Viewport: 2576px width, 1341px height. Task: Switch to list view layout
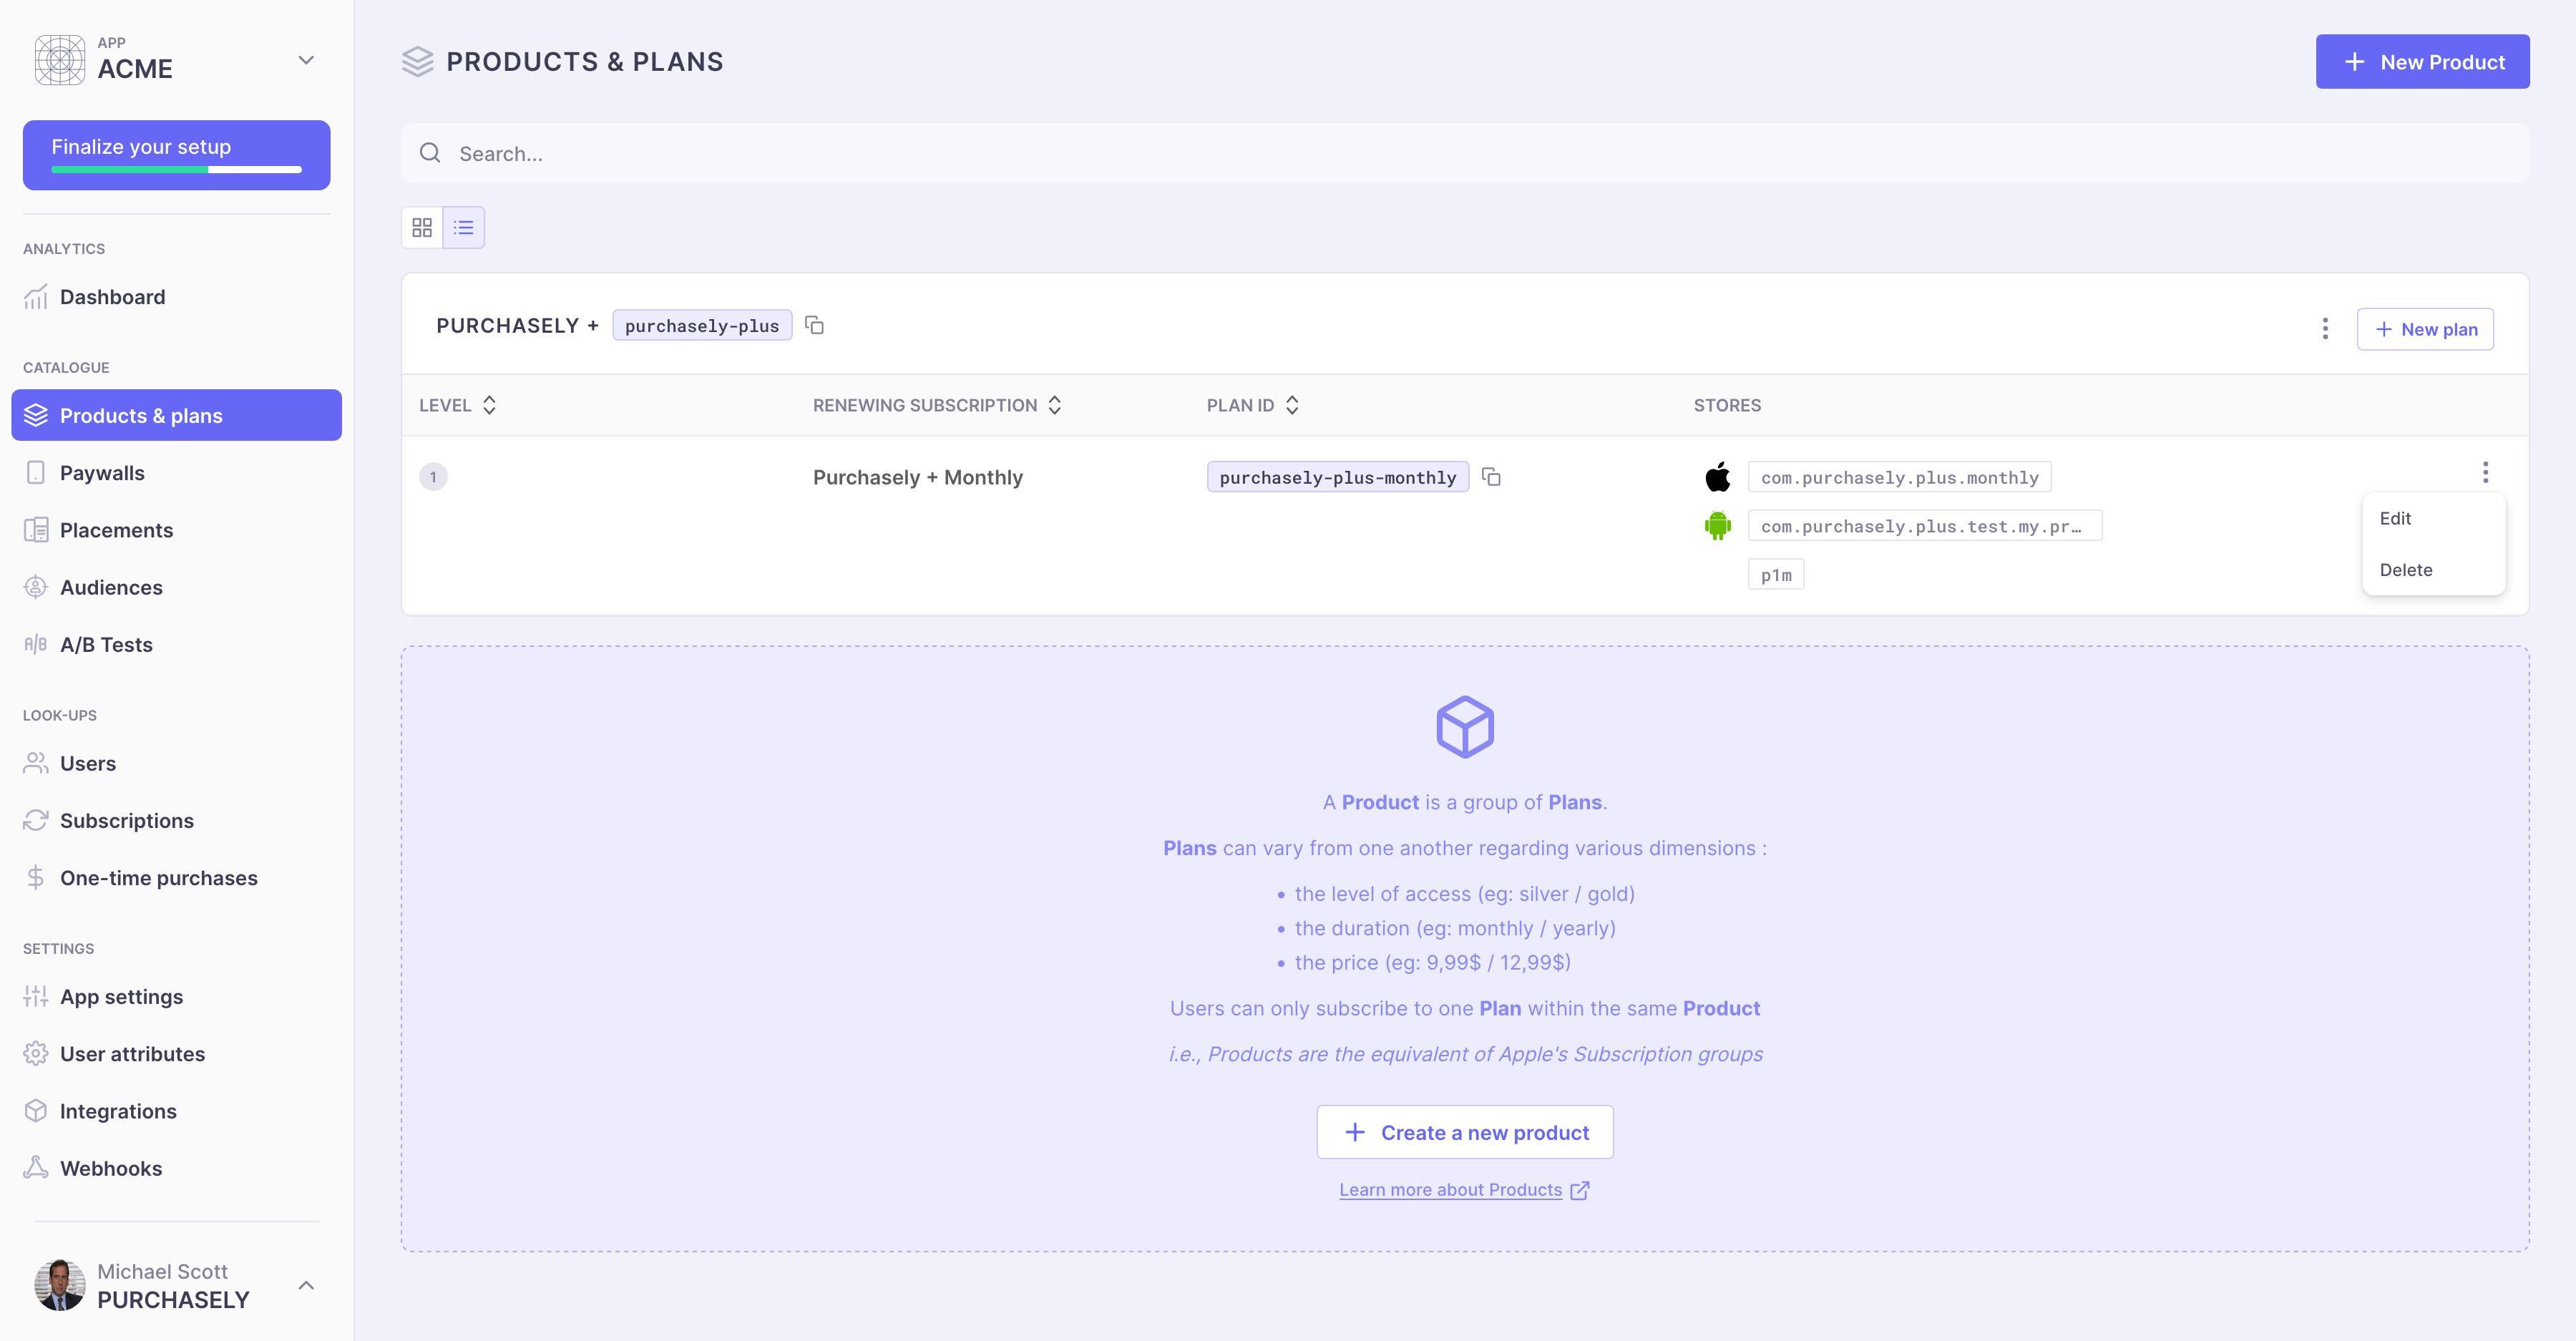click(464, 228)
